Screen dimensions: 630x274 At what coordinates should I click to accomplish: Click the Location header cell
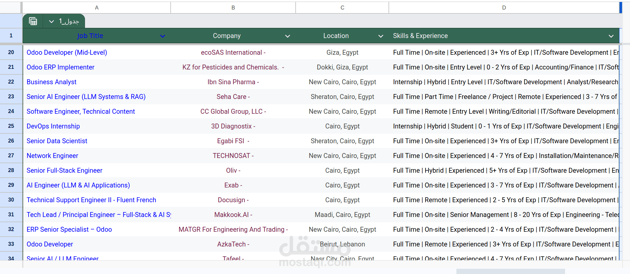click(342, 36)
